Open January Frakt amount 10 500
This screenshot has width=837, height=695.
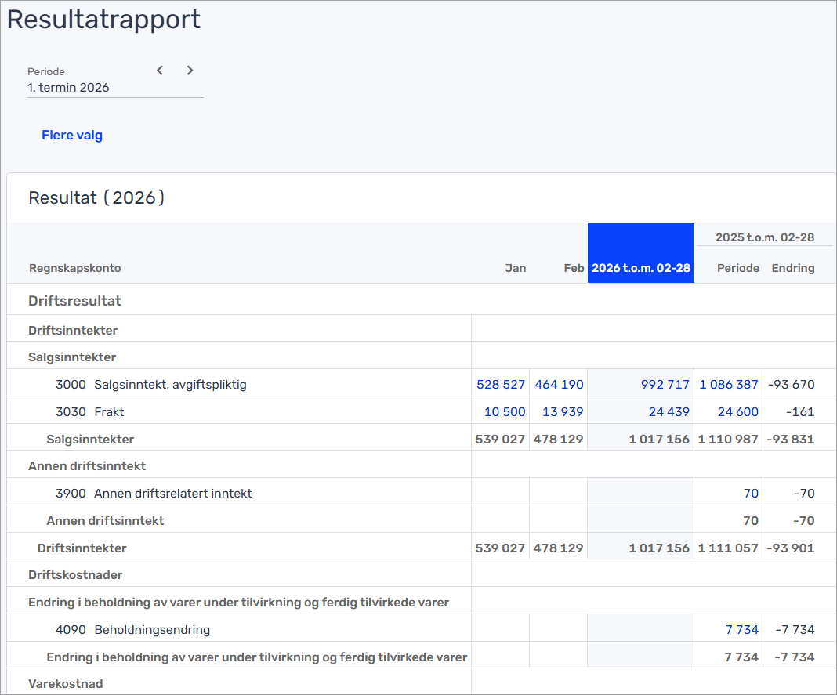(505, 412)
